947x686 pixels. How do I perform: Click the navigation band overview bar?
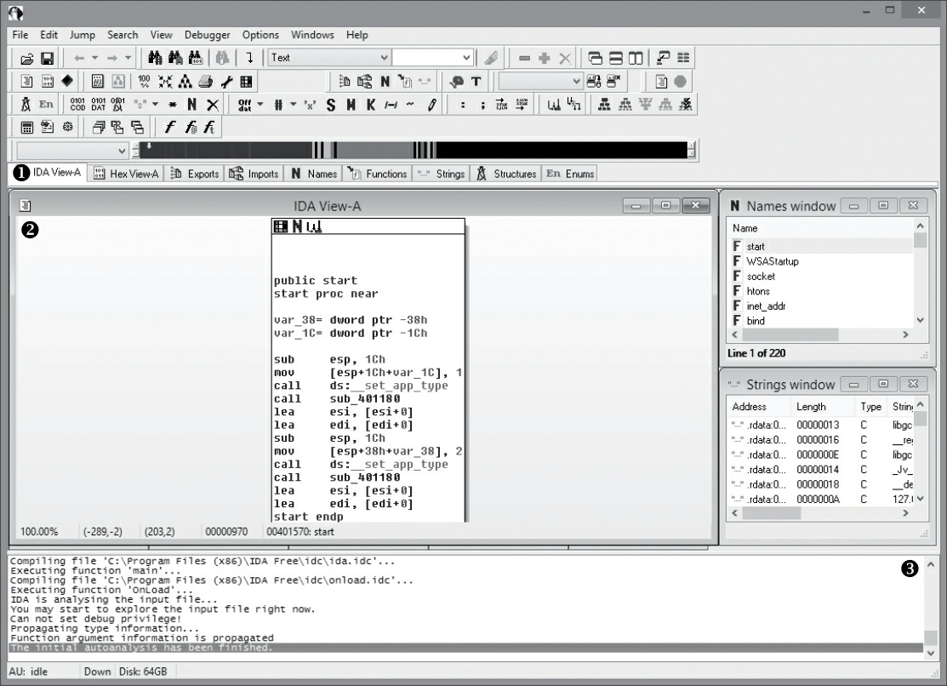tap(414, 150)
